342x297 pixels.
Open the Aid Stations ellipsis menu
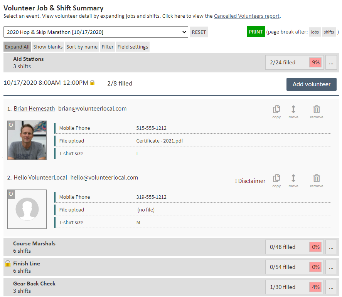(331, 62)
